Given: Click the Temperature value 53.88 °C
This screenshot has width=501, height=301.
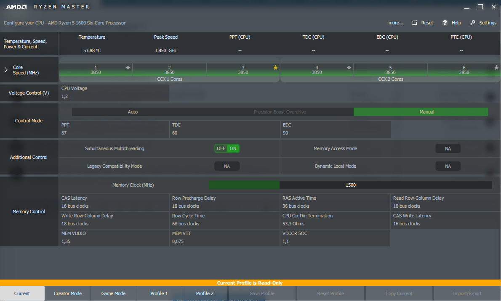Looking at the screenshot, I should (x=92, y=50).
